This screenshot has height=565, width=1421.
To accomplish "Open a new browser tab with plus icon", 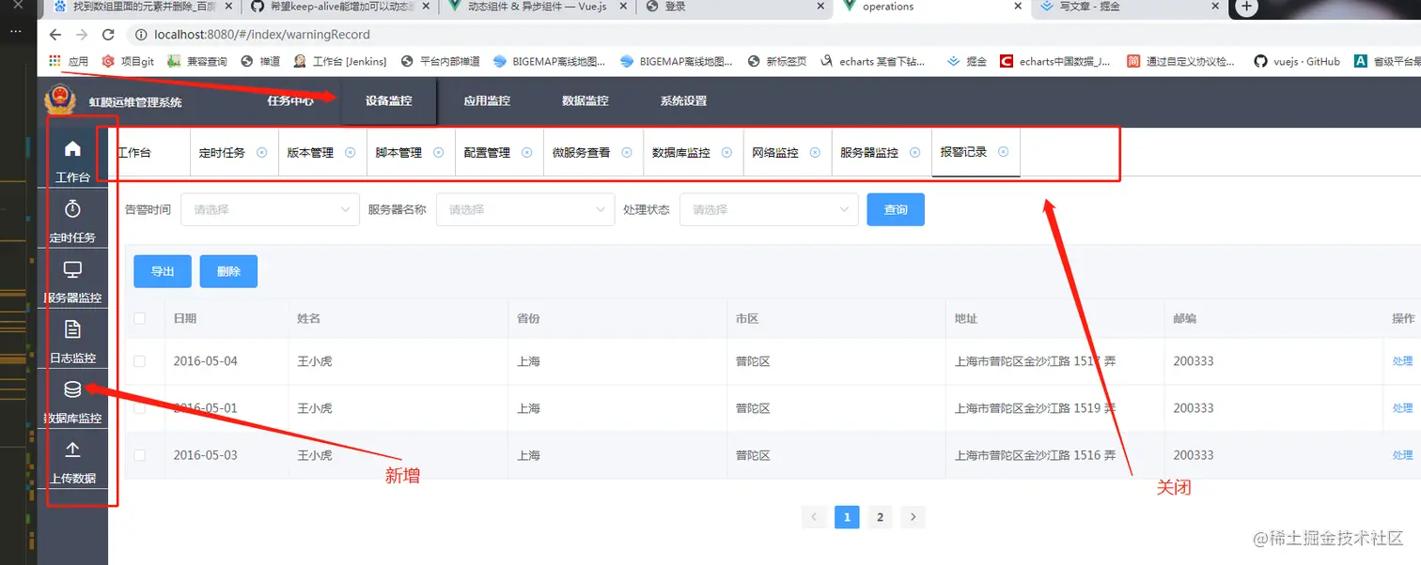I will click(x=1246, y=7).
